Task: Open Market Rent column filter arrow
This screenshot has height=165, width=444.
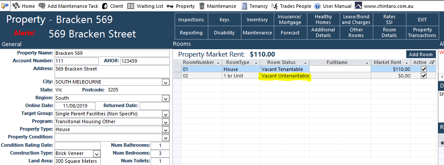Action: point(407,63)
